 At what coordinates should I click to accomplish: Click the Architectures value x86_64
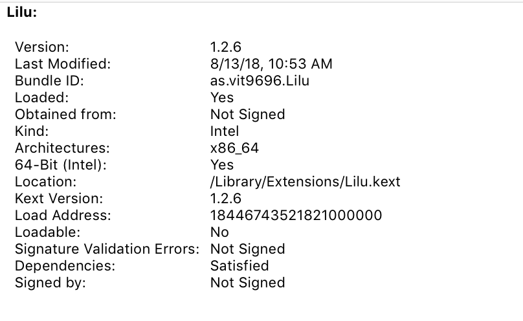pyautogui.click(x=234, y=148)
